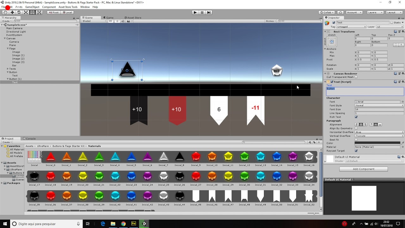The height and width of the screenshot is (228, 405).
Task: Toggle Rect Transform blueprint mode button
Action: click(x=396, y=45)
